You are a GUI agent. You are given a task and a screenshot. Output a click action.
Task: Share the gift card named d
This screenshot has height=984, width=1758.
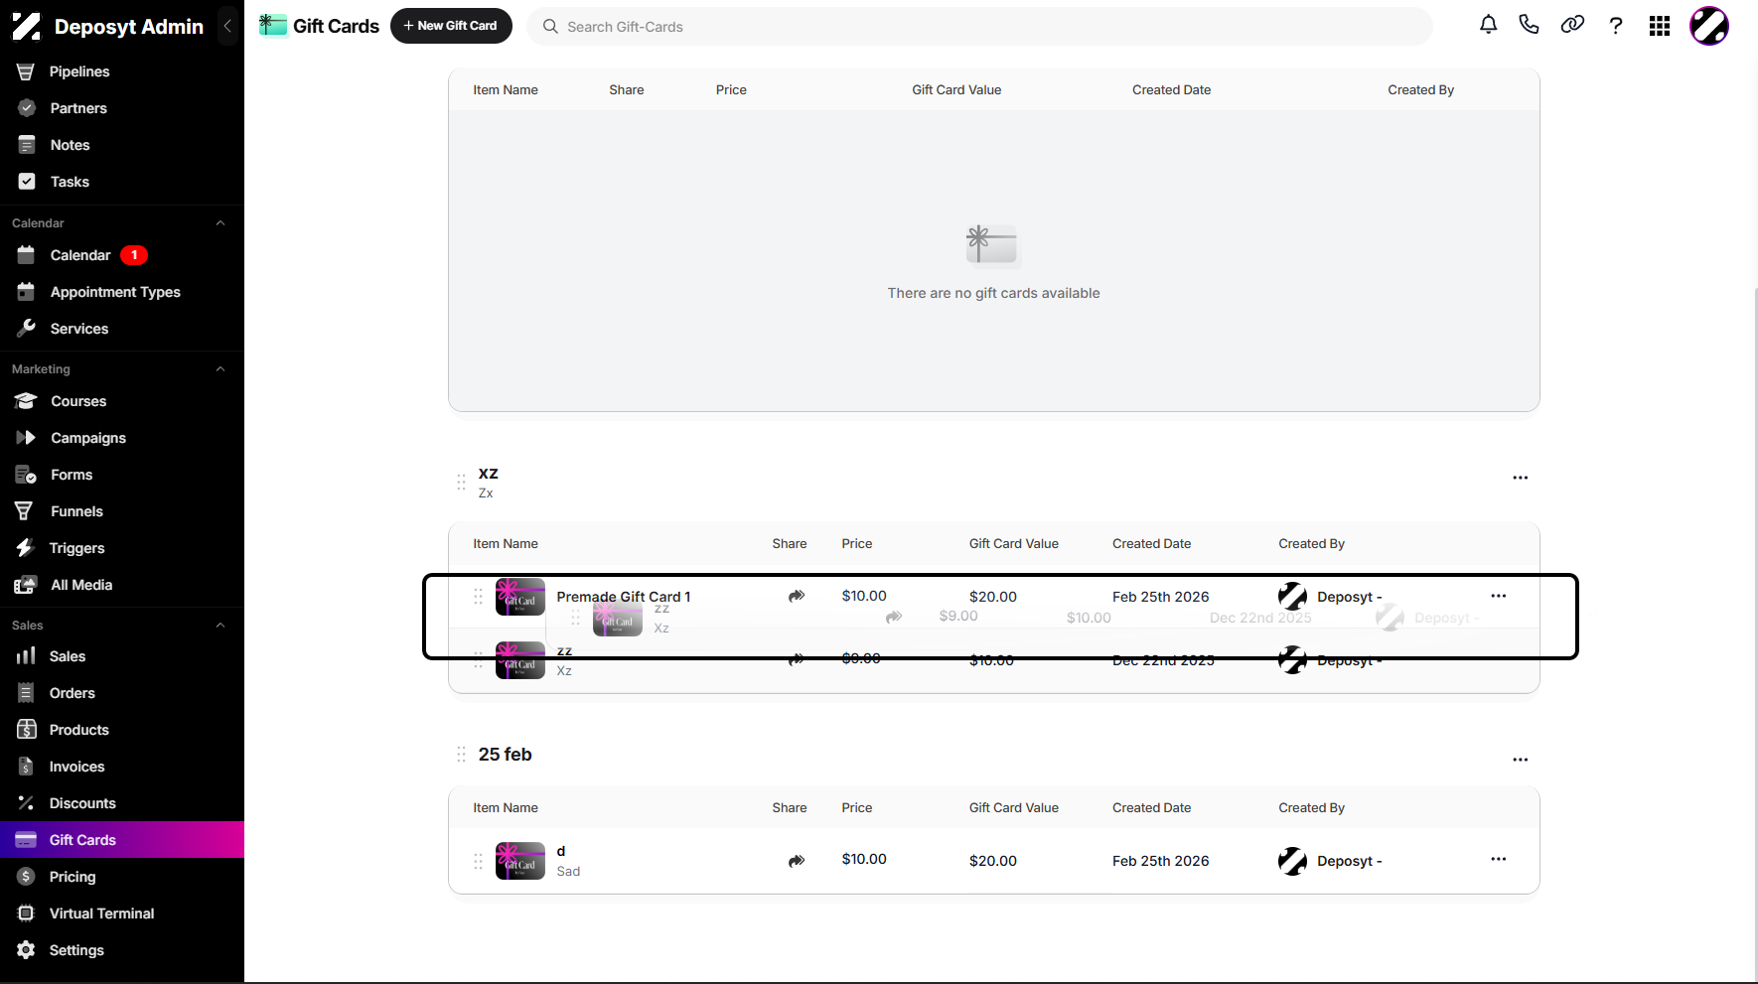pos(797,861)
